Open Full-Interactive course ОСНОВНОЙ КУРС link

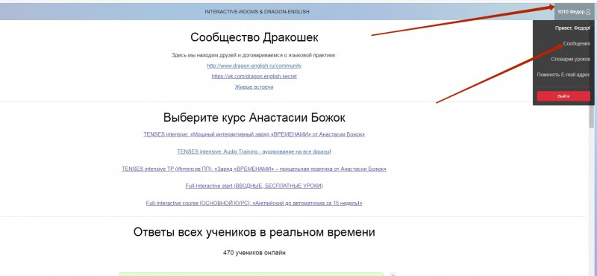click(254, 204)
